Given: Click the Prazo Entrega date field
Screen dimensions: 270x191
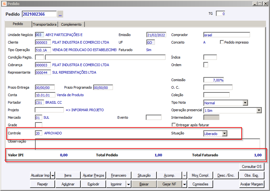Looking at the screenshot, I should (45, 88).
